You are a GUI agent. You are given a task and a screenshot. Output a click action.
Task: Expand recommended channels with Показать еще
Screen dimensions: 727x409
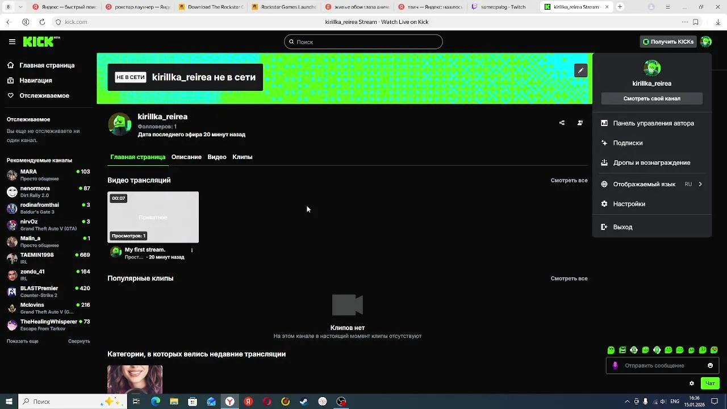[23, 341]
